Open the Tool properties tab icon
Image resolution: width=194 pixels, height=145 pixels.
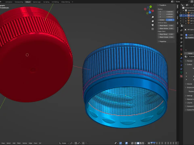181,30
